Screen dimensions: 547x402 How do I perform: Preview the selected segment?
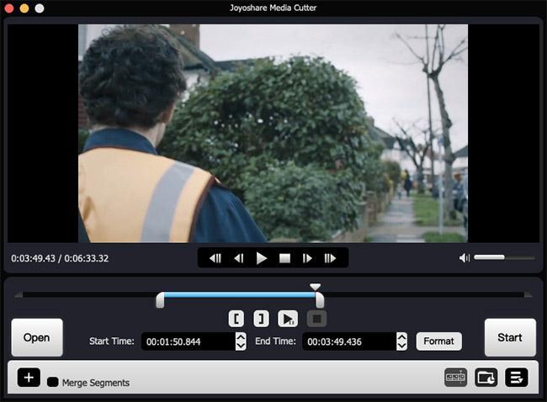[x=288, y=319]
